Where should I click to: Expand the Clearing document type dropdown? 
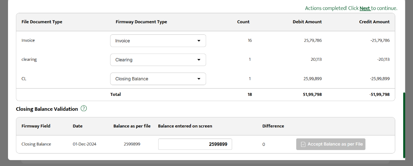pos(158,60)
